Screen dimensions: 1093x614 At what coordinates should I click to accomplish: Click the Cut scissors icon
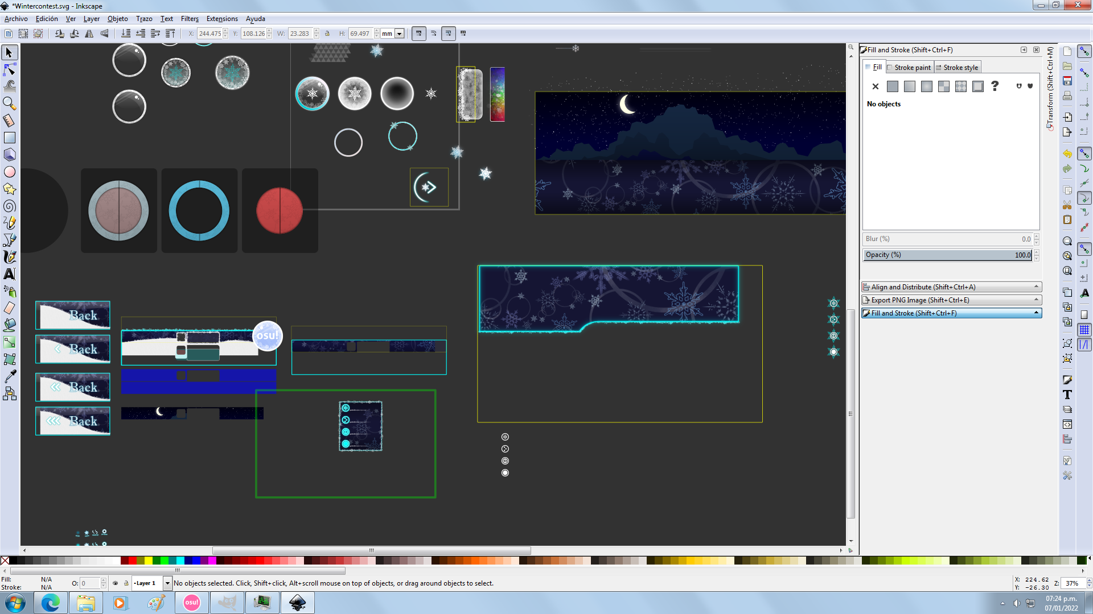[x=1067, y=205]
